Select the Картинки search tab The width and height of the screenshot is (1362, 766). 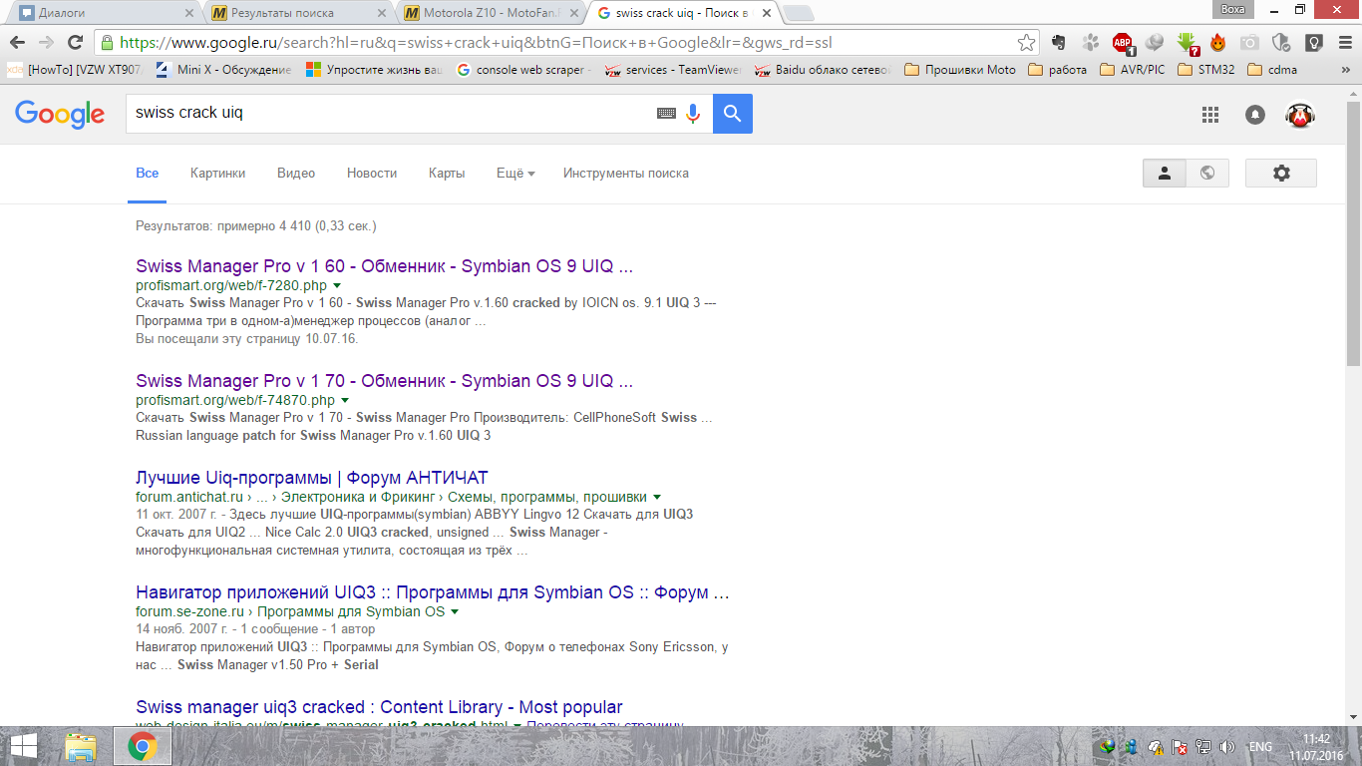point(217,174)
